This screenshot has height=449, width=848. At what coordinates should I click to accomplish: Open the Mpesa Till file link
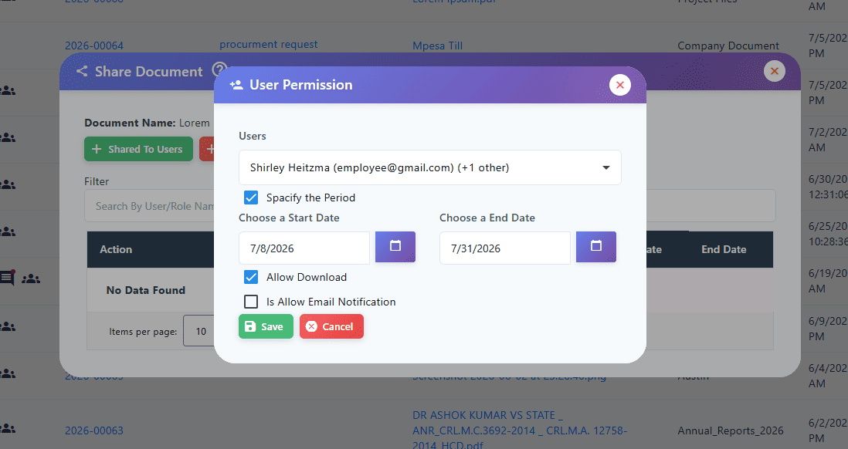[x=438, y=46]
